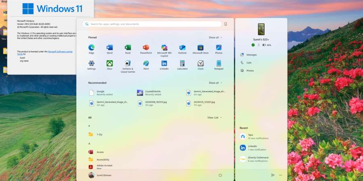
Task: Click the # letter header
Action: [89, 126]
